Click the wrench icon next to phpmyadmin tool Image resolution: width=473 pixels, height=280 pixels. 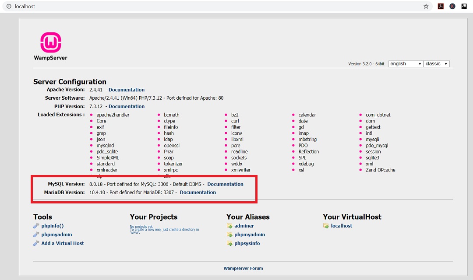(36, 234)
